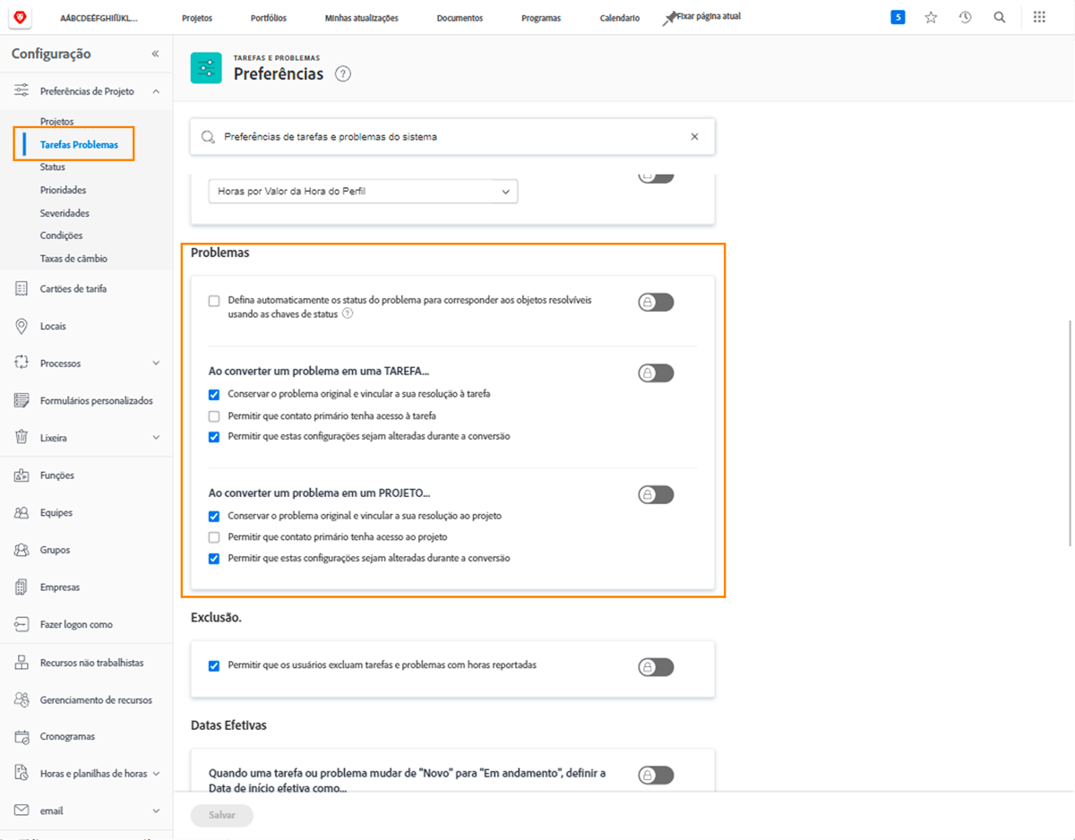Open the Empresas companies icon
The width and height of the screenshot is (1075, 840).
[x=20, y=587]
